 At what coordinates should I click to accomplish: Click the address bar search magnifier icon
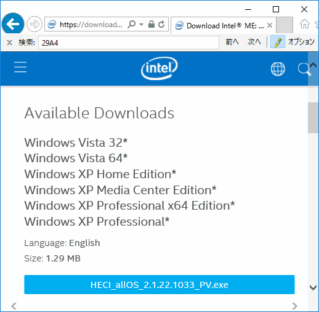pos(132,24)
